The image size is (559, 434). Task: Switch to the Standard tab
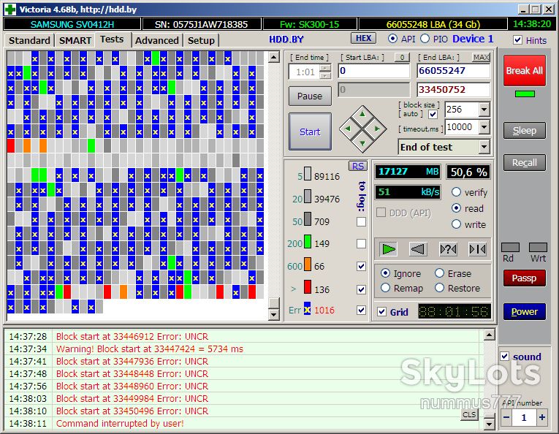[x=29, y=40]
